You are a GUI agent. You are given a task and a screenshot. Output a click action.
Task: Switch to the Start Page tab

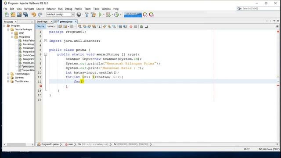click(42, 22)
